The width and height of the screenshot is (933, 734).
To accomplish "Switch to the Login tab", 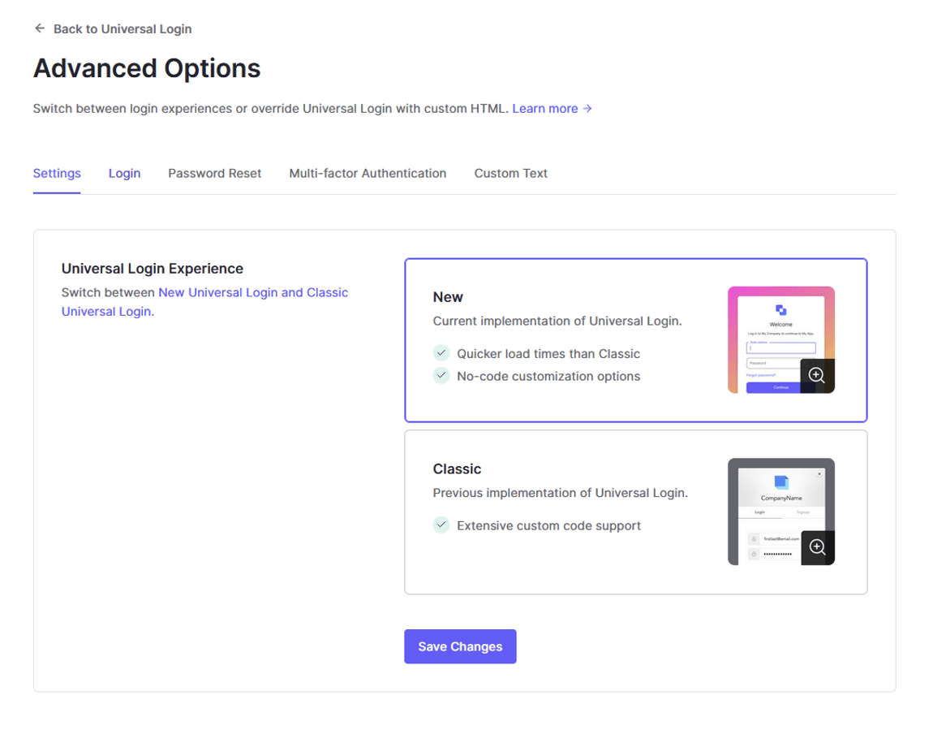I will tap(124, 173).
